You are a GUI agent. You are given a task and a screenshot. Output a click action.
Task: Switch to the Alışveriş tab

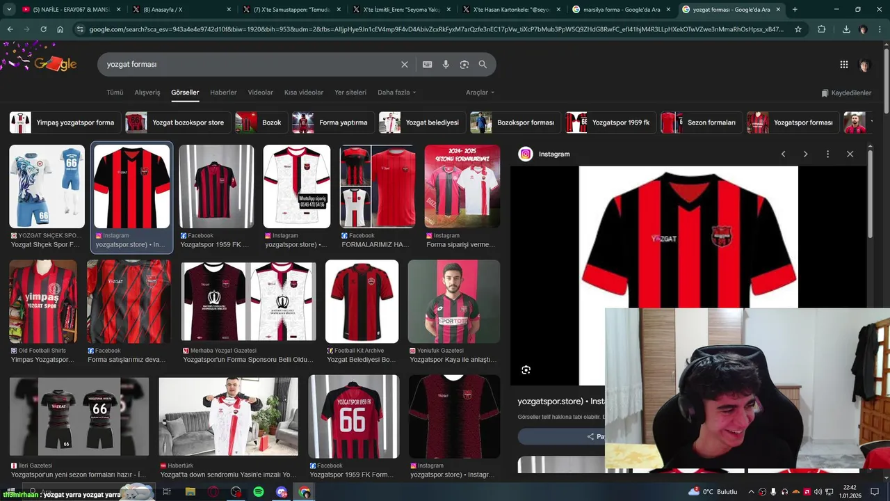coord(147,93)
